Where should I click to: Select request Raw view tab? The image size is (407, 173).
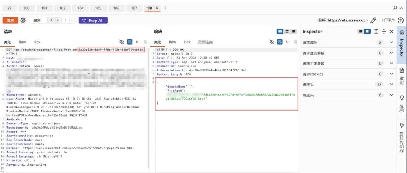(22, 42)
